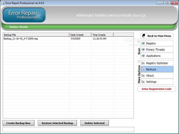Click the app icon in title bar
This screenshot has width=179, height=134.
pos(3,3)
